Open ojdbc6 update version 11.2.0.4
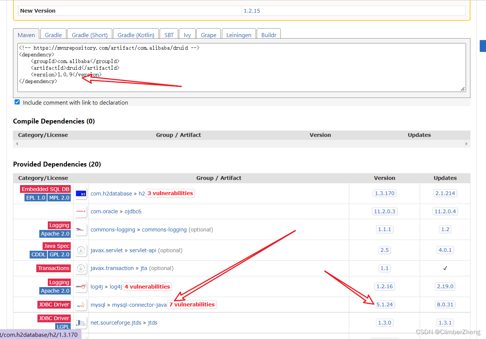Image resolution: width=486 pixels, height=339 pixels. [445, 211]
